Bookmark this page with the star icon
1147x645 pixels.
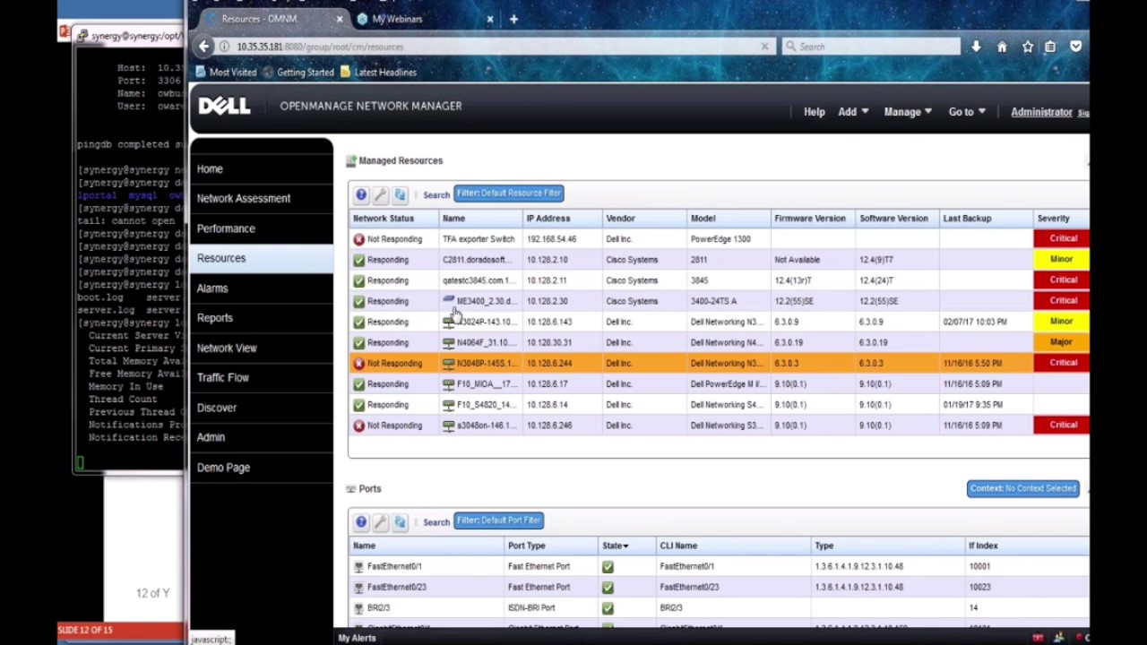tap(1027, 47)
